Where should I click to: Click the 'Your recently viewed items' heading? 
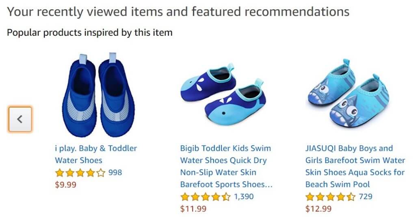pos(178,11)
